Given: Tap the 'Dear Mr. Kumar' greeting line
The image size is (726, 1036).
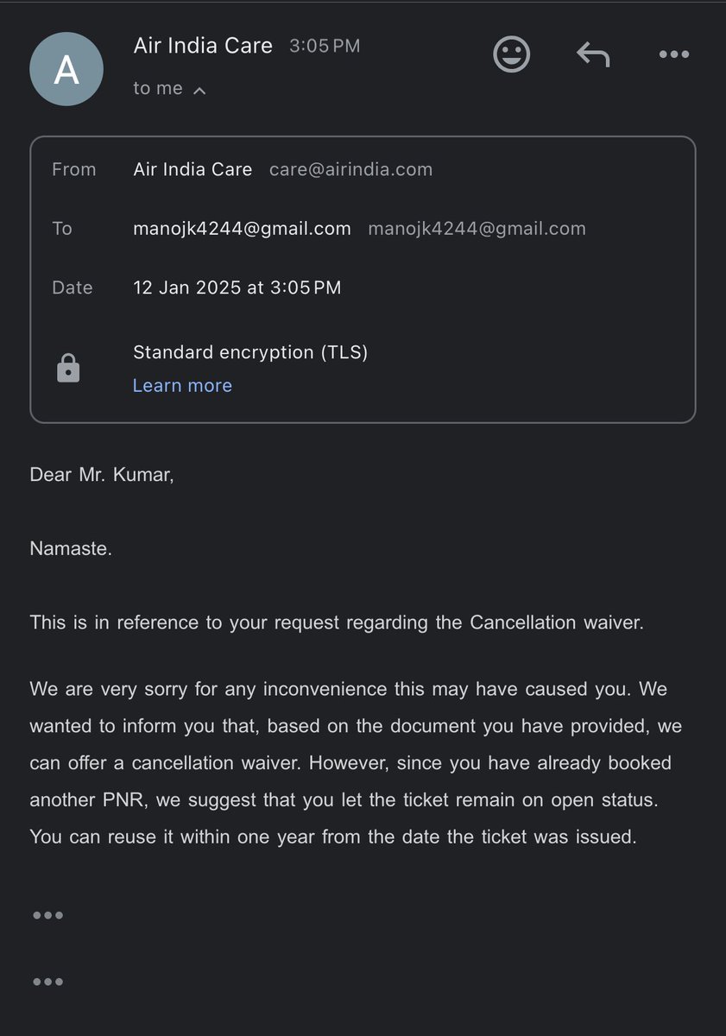Looking at the screenshot, I should pos(102,475).
